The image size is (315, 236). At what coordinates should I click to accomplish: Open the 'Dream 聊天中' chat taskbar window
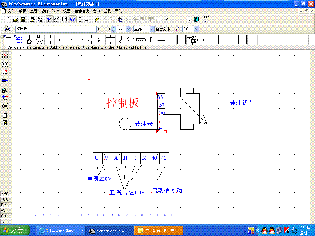[159, 230]
